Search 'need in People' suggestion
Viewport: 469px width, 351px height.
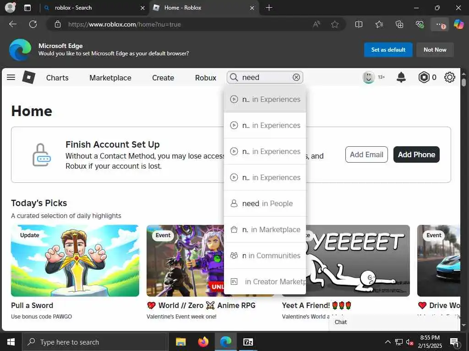click(265, 203)
